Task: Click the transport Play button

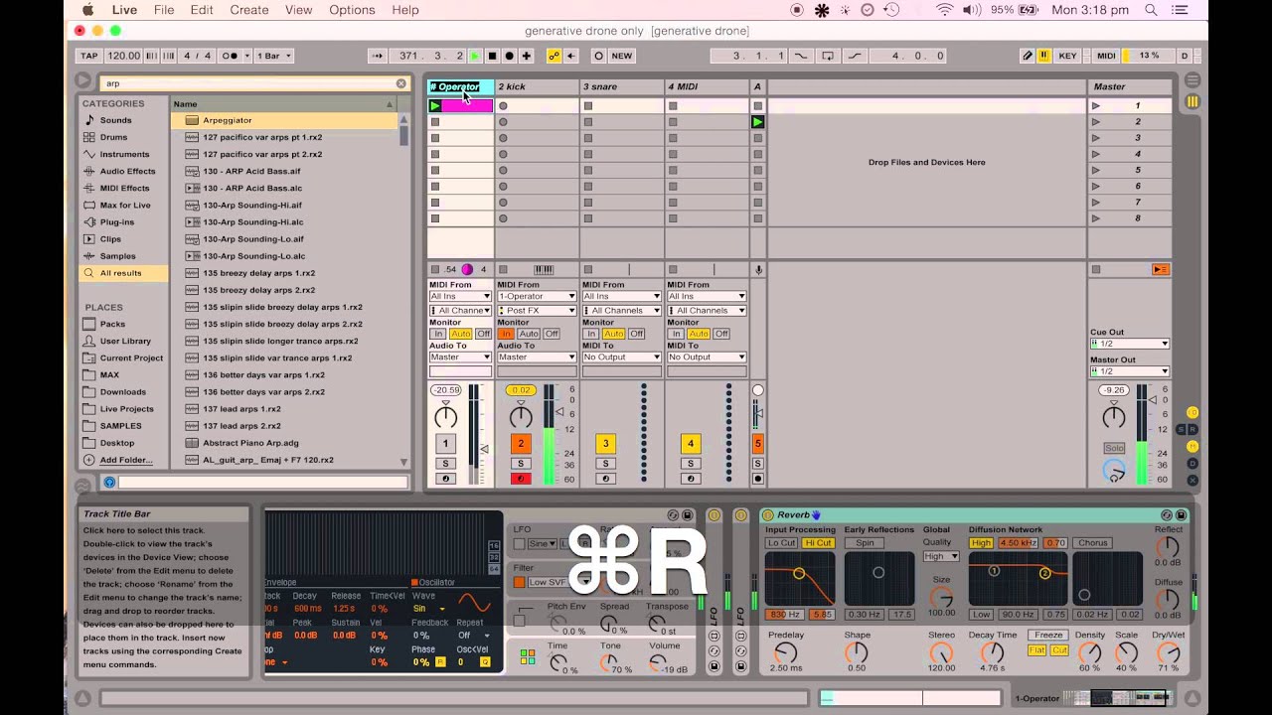Action: 475,56
